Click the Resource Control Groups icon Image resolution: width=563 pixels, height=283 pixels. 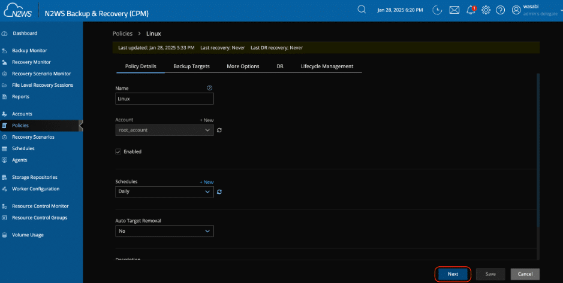click(5, 217)
